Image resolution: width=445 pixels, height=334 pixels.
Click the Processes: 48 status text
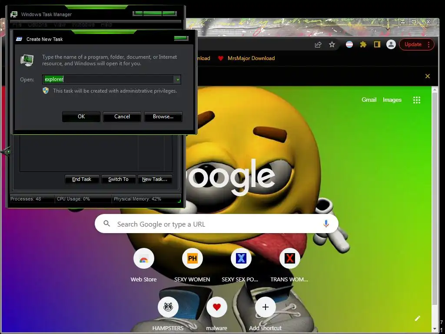(x=26, y=199)
